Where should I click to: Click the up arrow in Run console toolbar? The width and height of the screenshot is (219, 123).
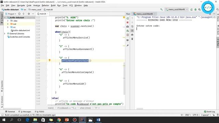(x=132, y=18)
